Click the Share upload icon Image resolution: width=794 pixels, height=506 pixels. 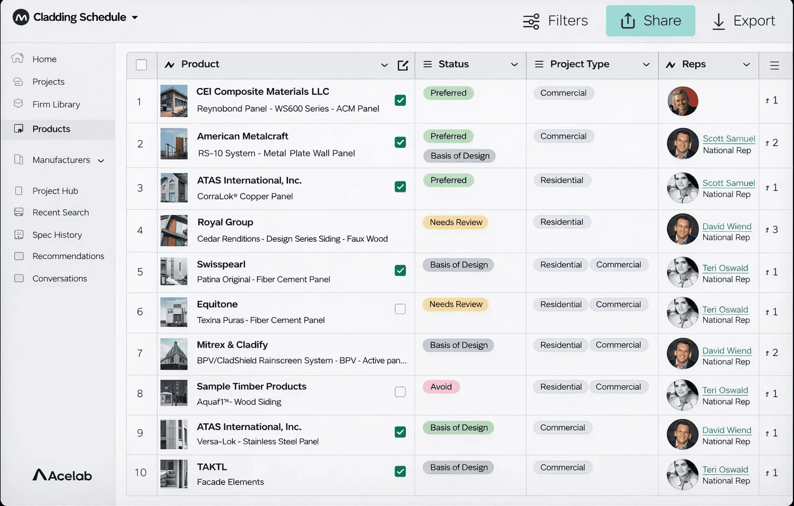tap(628, 21)
